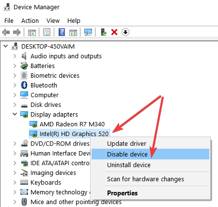This screenshot has height=207, width=218.
Task: Click the Properties sheet toolbar icon
Action: pos(47,32)
